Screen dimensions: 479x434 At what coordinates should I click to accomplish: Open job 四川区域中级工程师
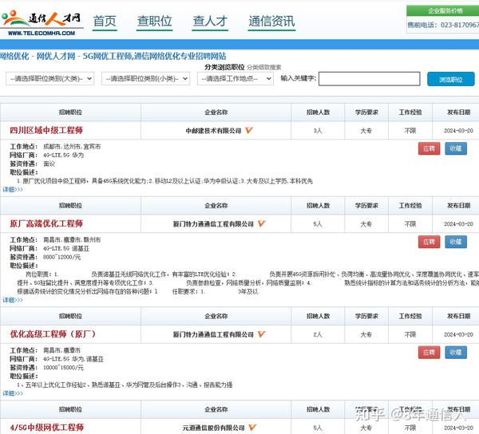(x=46, y=130)
